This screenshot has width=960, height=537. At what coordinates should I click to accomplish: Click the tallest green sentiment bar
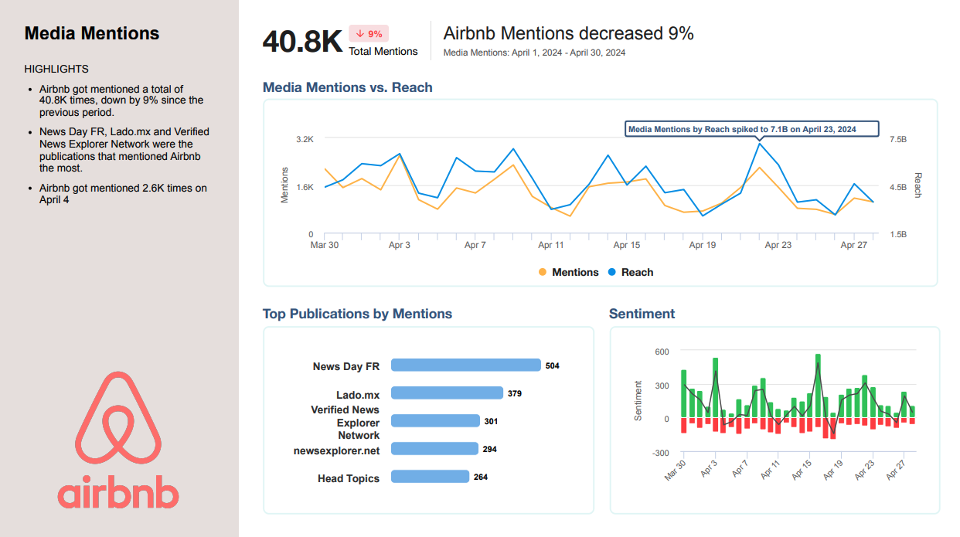tap(818, 386)
